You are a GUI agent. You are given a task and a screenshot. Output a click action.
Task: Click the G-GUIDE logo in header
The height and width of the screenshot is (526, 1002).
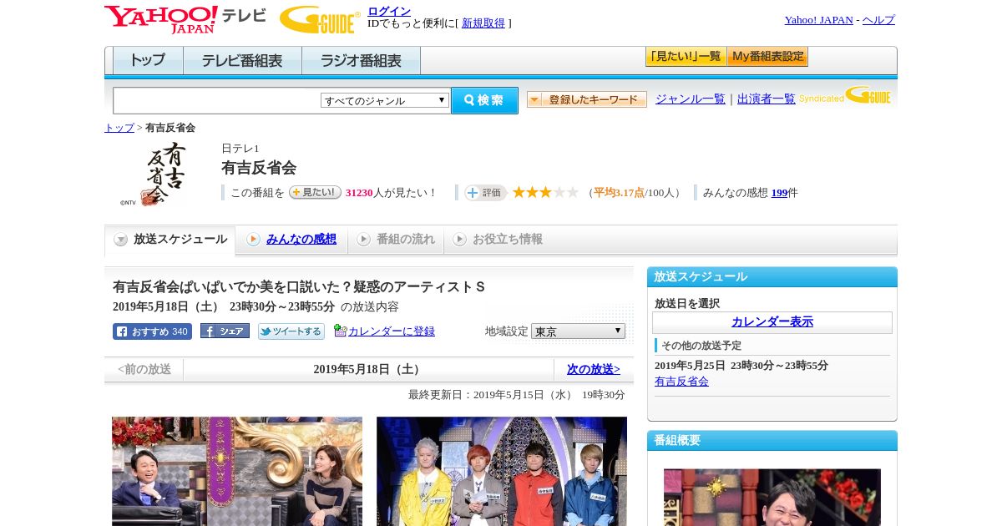coord(320,19)
